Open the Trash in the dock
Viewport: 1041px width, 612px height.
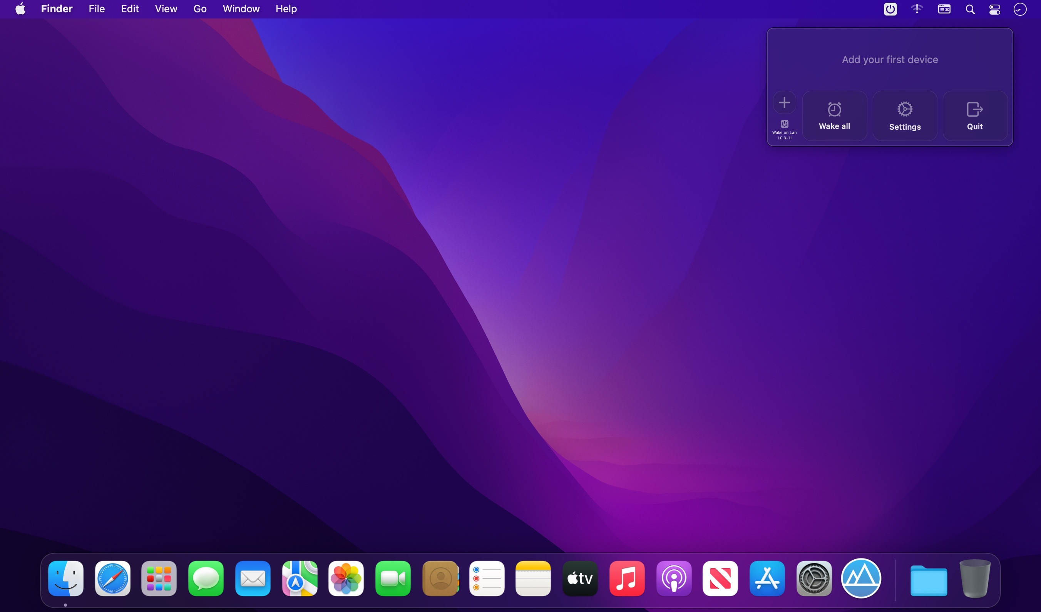(975, 579)
